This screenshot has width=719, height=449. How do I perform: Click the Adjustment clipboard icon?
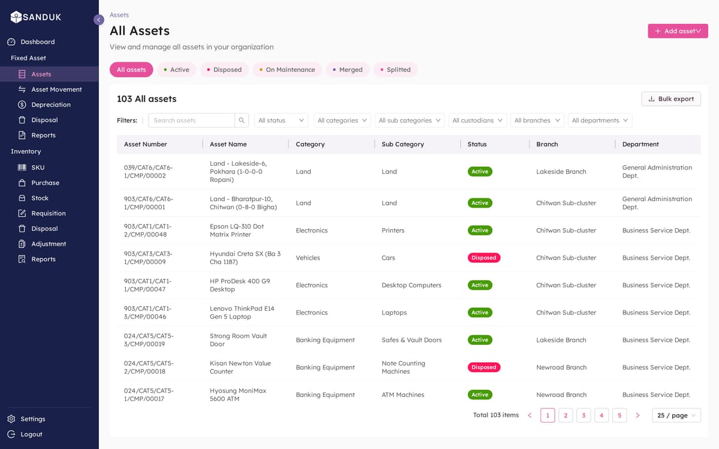pos(22,244)
